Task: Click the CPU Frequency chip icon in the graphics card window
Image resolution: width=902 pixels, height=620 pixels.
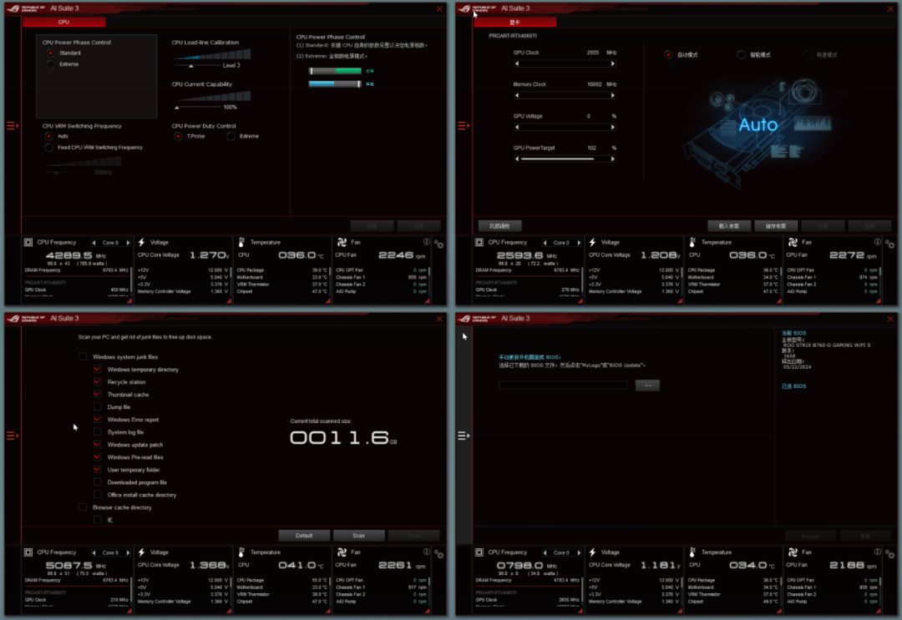Action: (479, 243)
